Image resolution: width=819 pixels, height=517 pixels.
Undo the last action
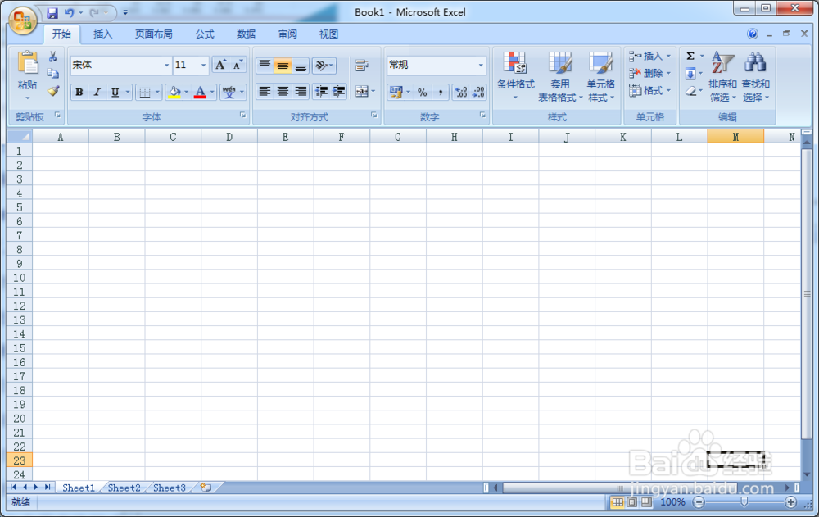tap(70, 12)
